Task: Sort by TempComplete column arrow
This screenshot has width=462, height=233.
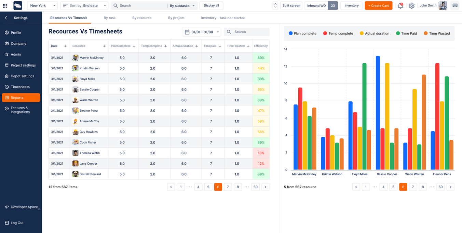Action: click(x=165, y=46)
